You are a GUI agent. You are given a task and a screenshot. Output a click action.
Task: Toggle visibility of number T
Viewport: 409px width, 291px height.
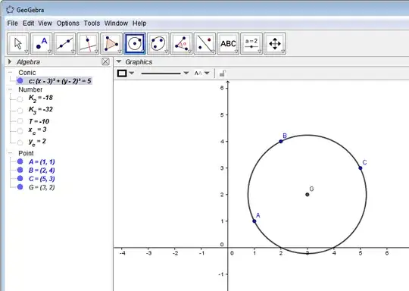pos(20,121)
